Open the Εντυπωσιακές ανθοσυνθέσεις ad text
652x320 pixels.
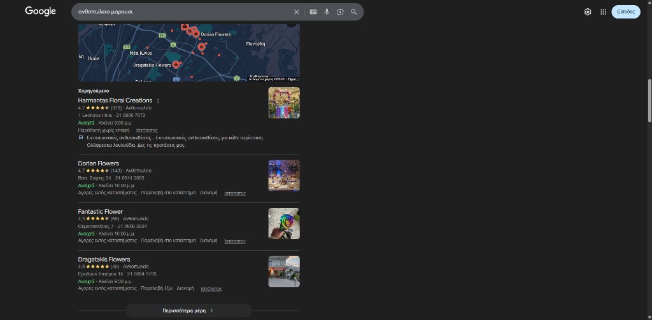pos(175,141)
